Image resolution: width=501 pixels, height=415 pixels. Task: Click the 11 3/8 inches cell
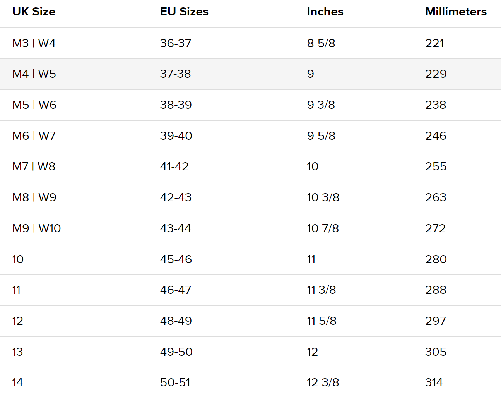(321, 290)
